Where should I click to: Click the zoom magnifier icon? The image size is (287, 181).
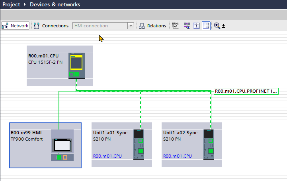point(217,26)
